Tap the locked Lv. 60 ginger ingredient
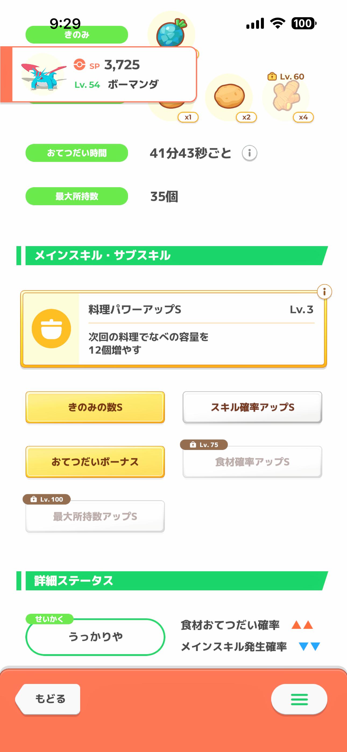 click(x=286, y=96)
